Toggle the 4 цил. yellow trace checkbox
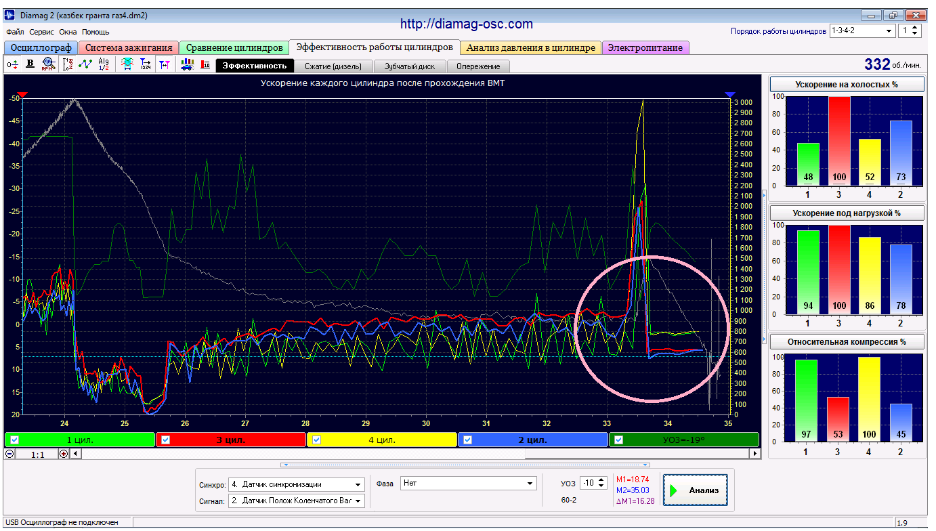Image resolution: width=936 pixels, height=531 pixels. [317, 440]
